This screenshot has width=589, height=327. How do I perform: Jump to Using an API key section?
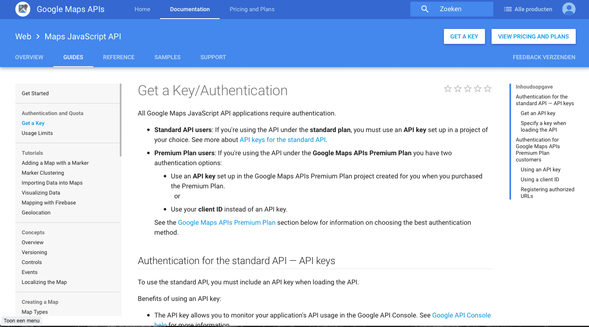click(541, 170)
